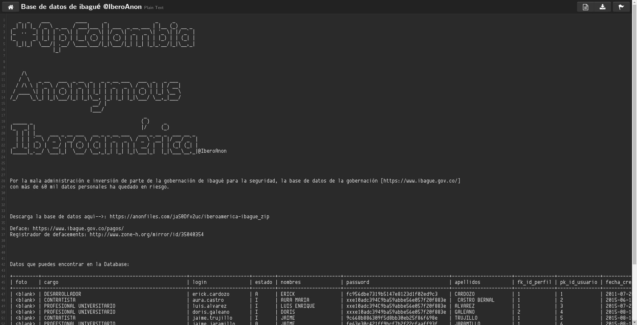This screenshot has width=637, height=325.
Task: Click the @IberoAnon handle after the ASCII art
Action: pos(212,151)
